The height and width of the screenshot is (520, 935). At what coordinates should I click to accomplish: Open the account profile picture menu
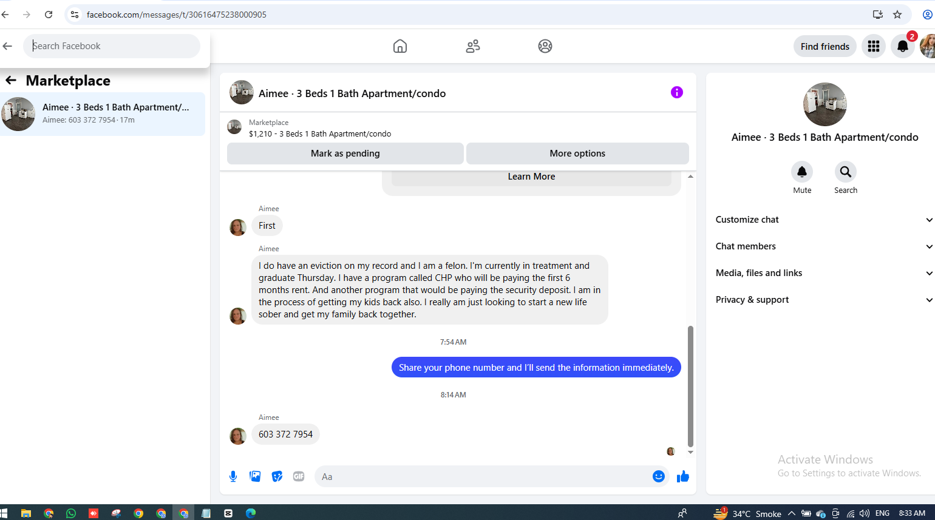coord(928,46)
